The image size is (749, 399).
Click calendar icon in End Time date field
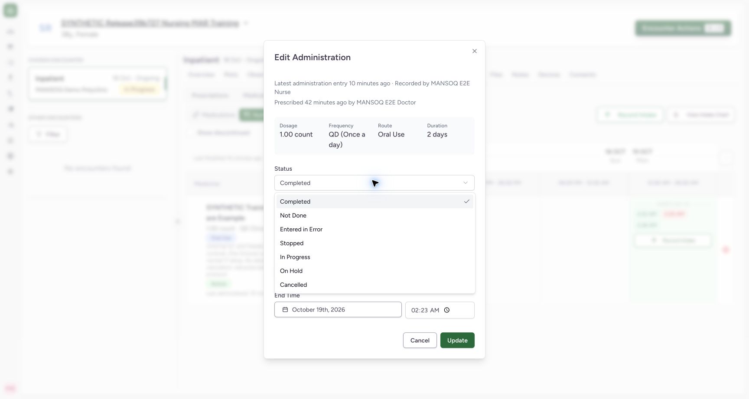[285, 310]
